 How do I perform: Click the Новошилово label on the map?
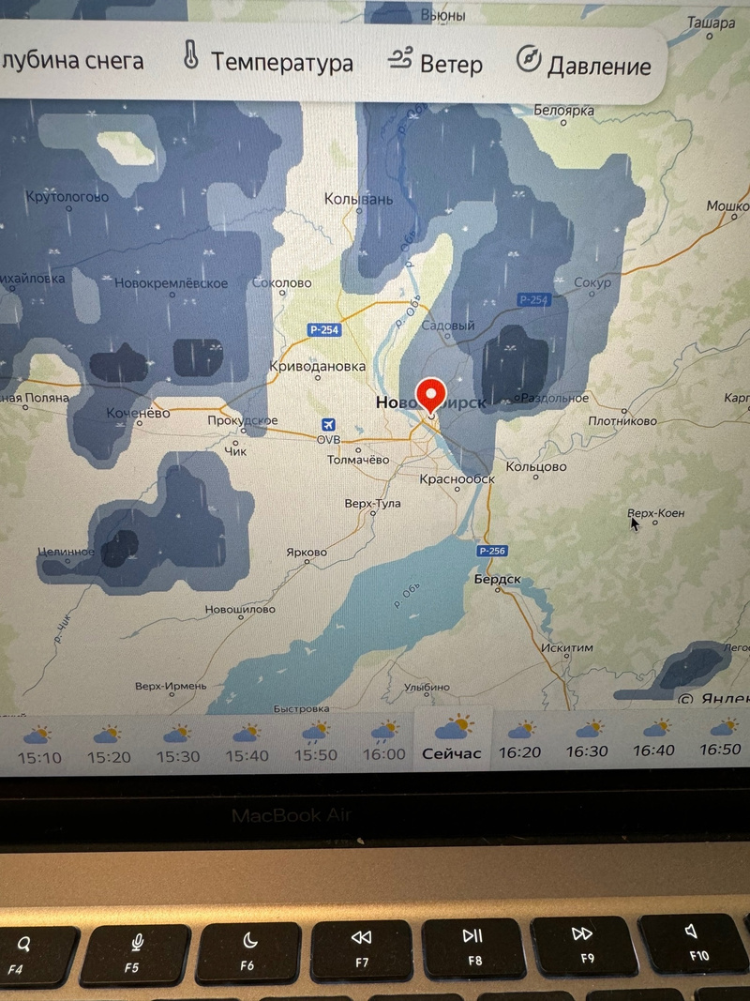tap(240, 610)
